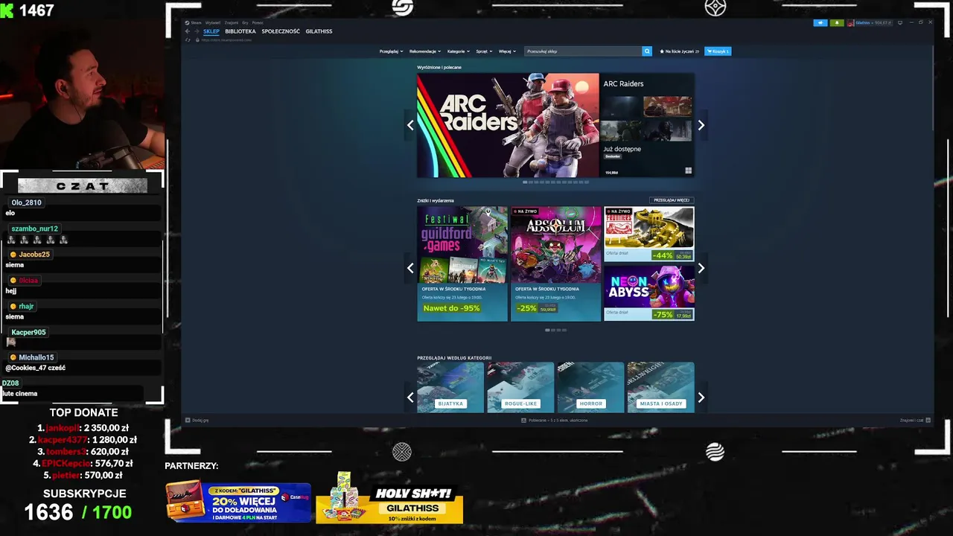Click the page refresh icon near URL

pyautogui.click(x=188, y=39)
